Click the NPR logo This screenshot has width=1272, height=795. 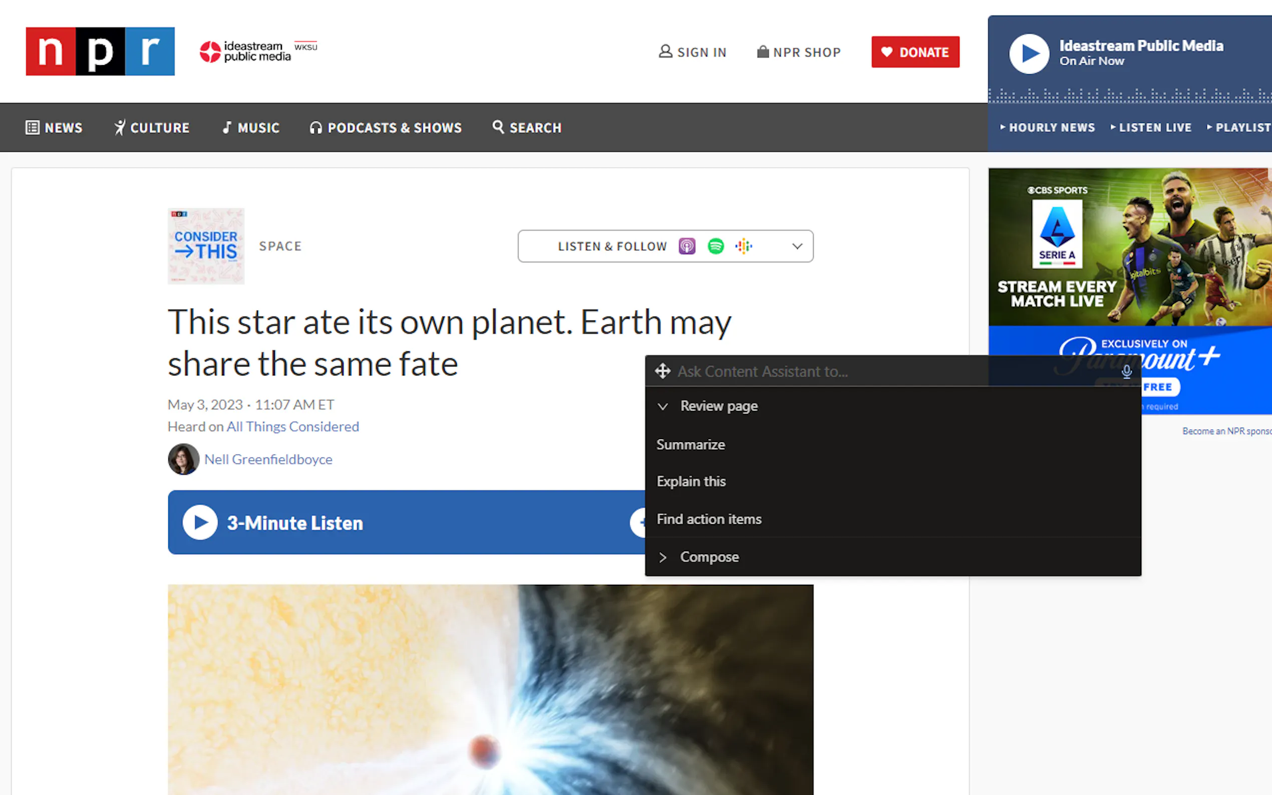pyautogui.click(x=100, y=51)
